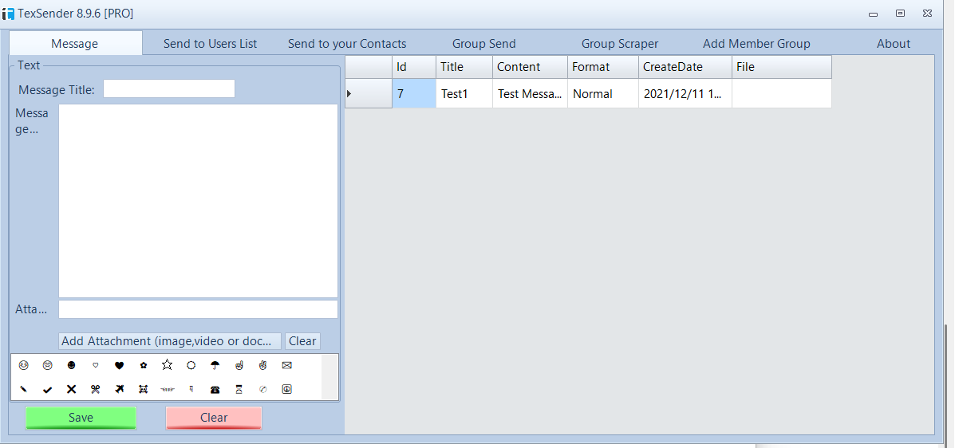
Task: Insert the victory hand emoji
Action: (x=262, y=366)
